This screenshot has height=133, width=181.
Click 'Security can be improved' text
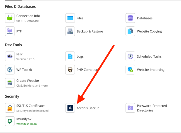click(x=33, y=111)
